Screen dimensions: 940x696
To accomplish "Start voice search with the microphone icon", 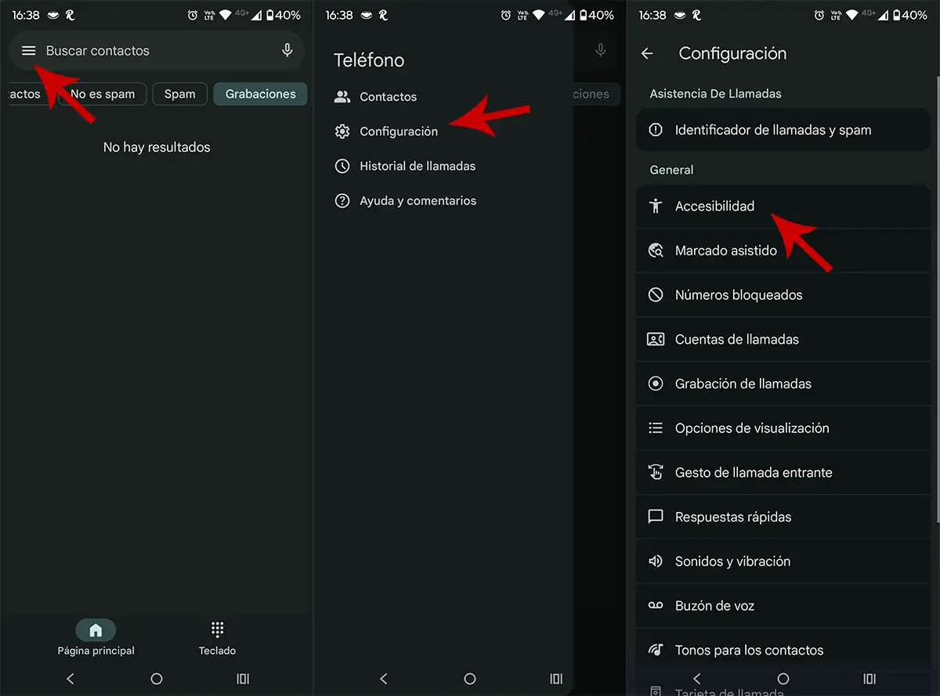I will pyautogui.click(x=287, y=51).
